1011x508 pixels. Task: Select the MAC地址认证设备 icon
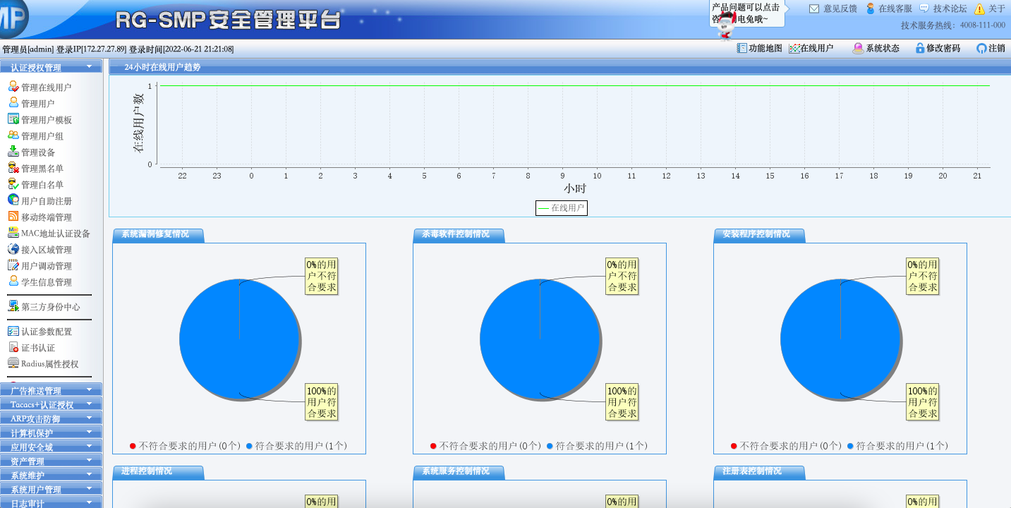click(x=13, y=233)
